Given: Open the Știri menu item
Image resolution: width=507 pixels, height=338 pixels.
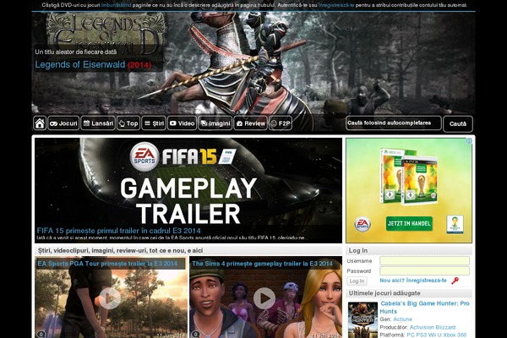Looking at the screenshot, I should click(x=154, y=123).
